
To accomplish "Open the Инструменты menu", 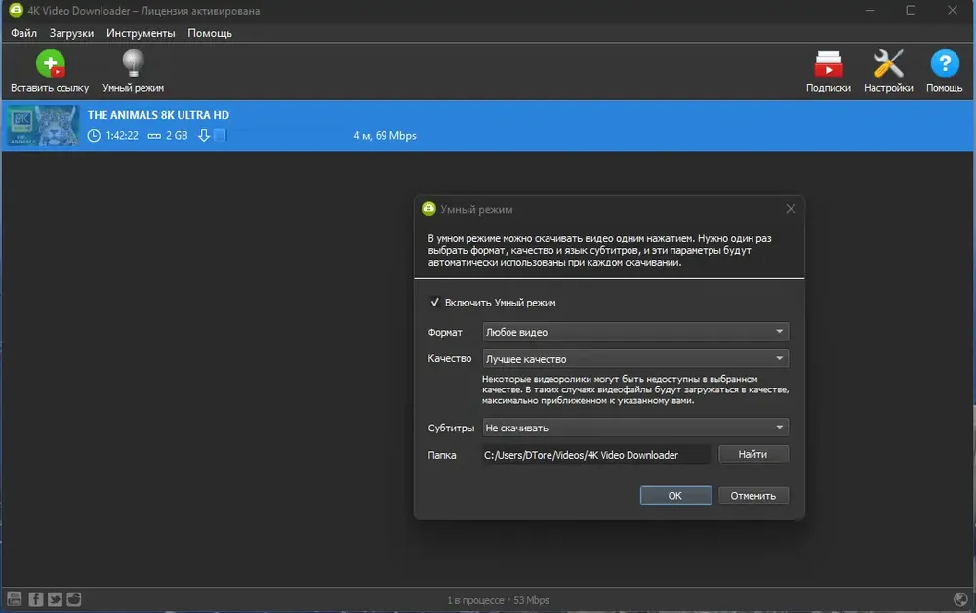I will point(141,33).
